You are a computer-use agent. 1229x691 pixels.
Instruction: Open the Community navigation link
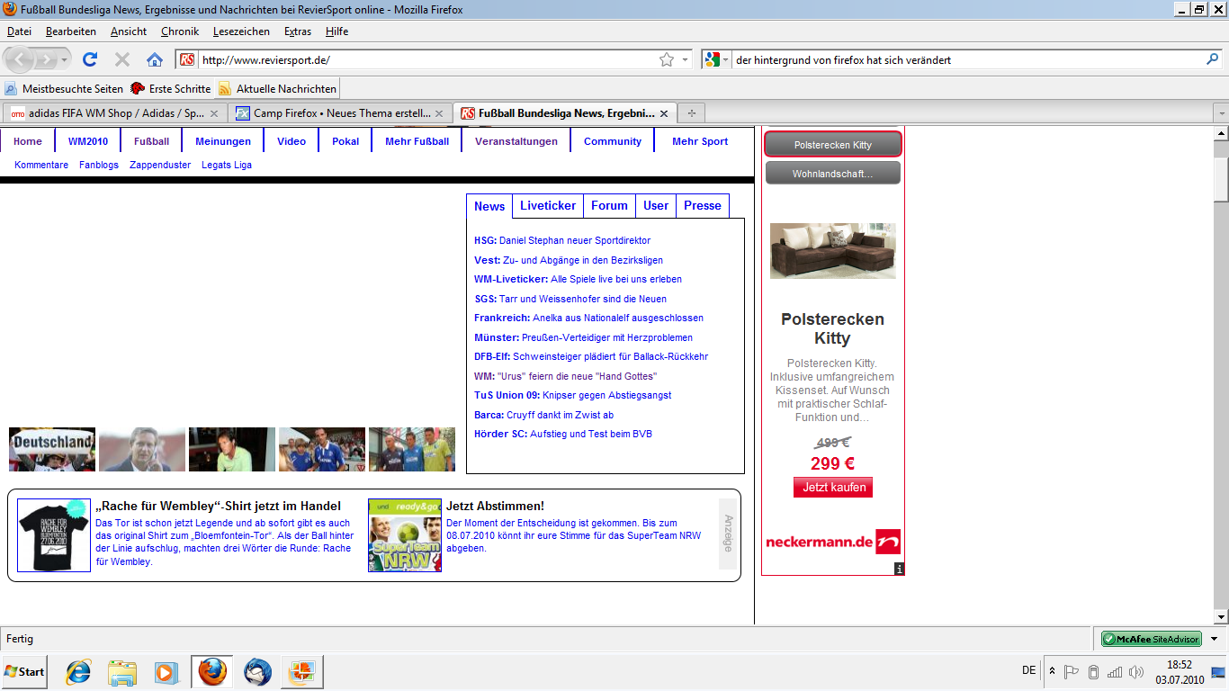pos(613,141)
